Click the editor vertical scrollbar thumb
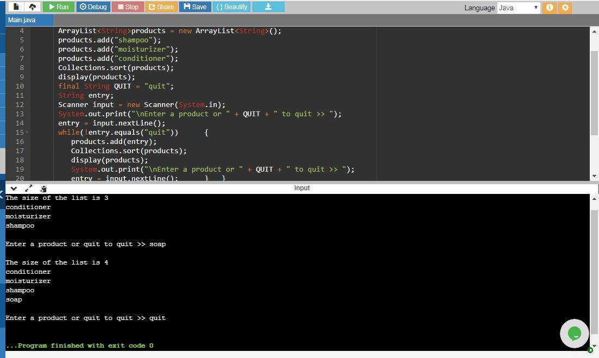 click(x=594, y=93)
